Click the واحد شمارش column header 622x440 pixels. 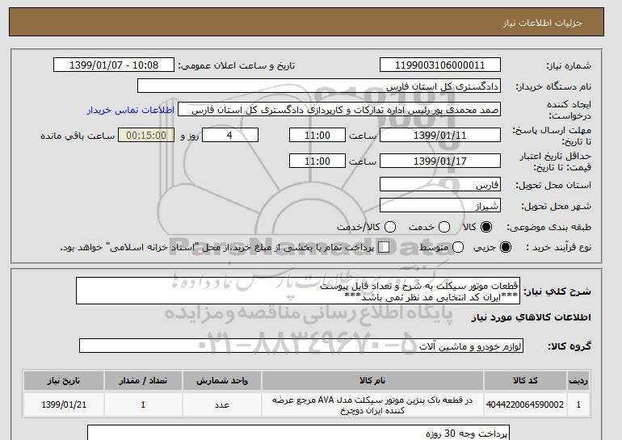[x=222, y=380]
